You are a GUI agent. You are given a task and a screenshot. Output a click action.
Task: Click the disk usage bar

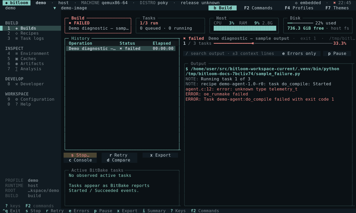click(x=300, y=23)
